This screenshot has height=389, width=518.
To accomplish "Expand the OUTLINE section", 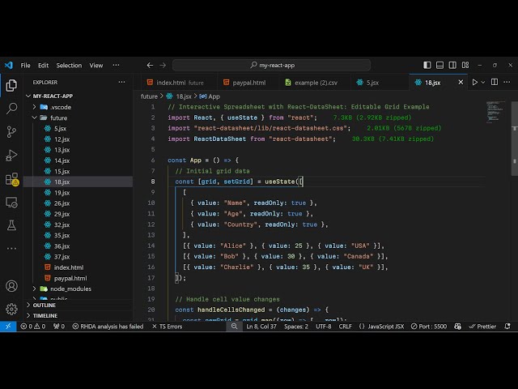I will click(45, 305).
